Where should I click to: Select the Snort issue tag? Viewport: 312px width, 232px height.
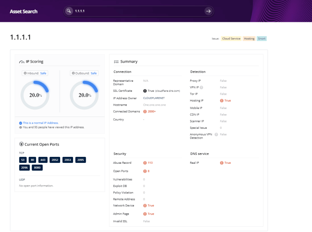click(x=262, y=39)
